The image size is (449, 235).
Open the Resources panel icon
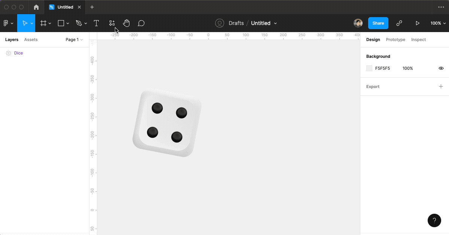(112, 23)
